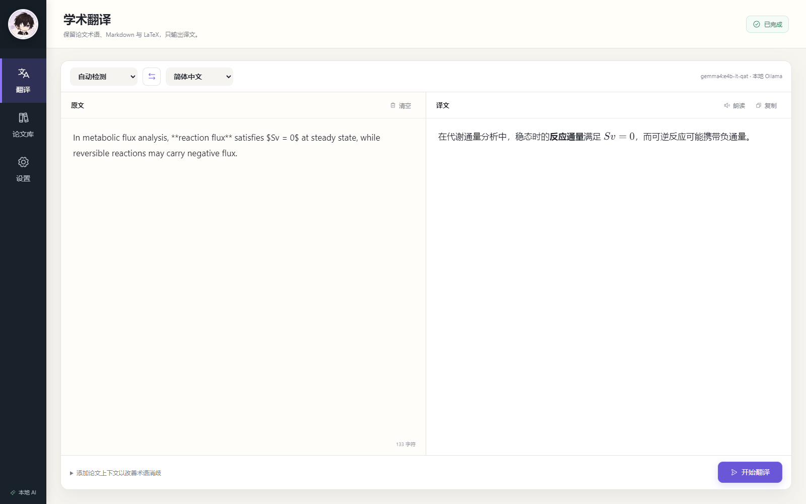Viewport: 806px width, 504px height.
Task: Click the subtitle about Markdown 与 LaTeX
Action: point(132,35)
